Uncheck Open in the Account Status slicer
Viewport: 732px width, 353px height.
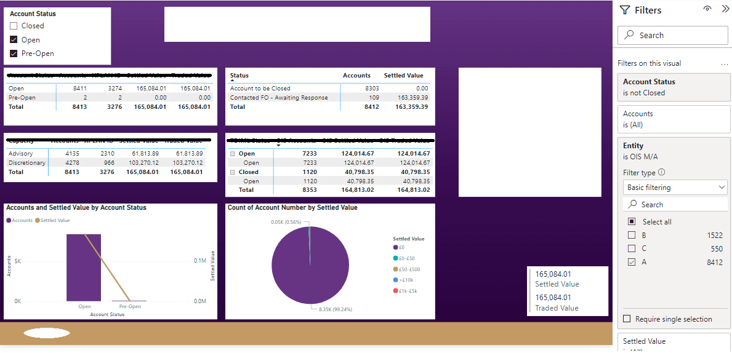(x=14, y=39)
